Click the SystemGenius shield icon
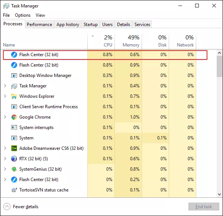The width and height of the screenshot is (223, 216). (14, 169)
